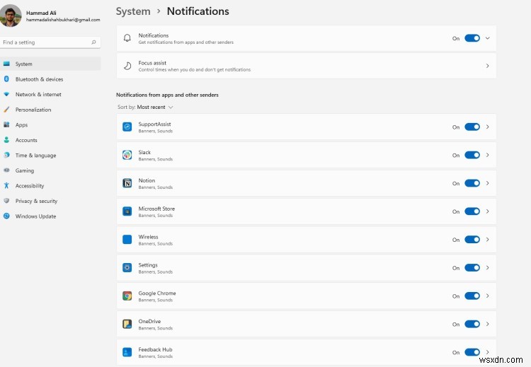Click the Slack app icon
Image resolution: width=531 pixels, height=367 pixels.
click(x=127, y=155)
